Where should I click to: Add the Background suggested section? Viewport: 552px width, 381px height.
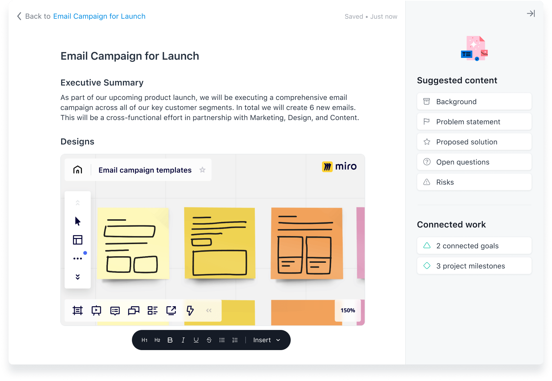(474, 102)
